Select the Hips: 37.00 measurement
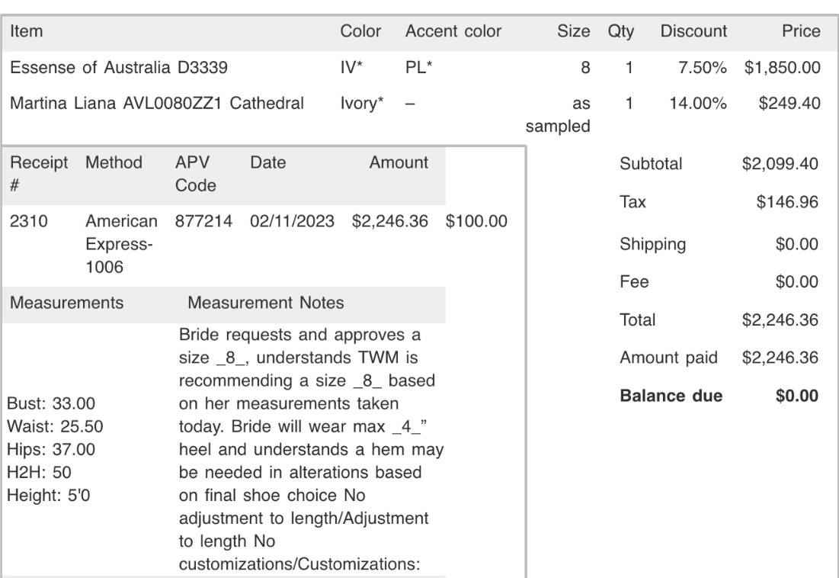The image size is (839, 578). click(x=51, y=449)
